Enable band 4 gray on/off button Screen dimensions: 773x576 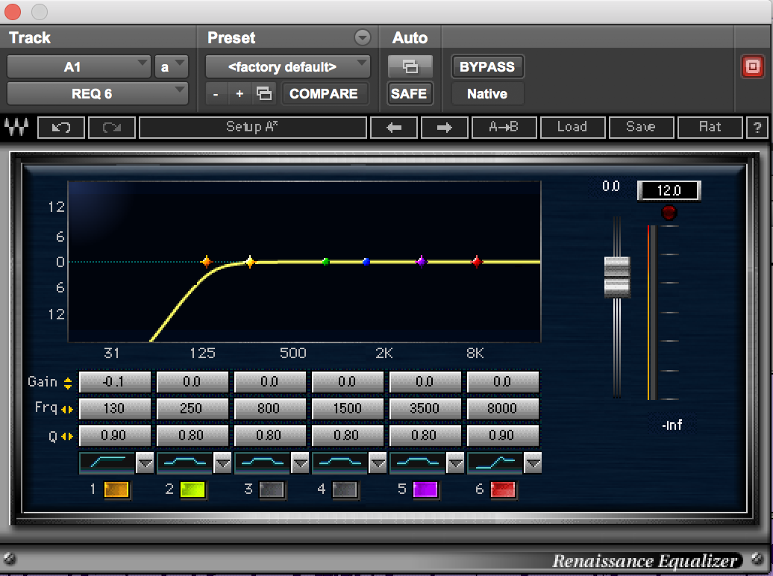pos(345,489)
